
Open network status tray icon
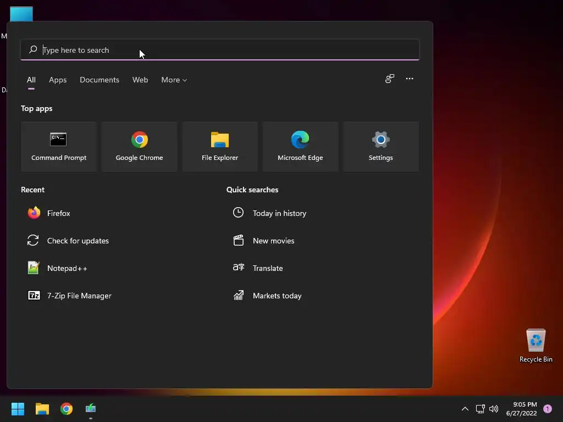coord(480,409)
